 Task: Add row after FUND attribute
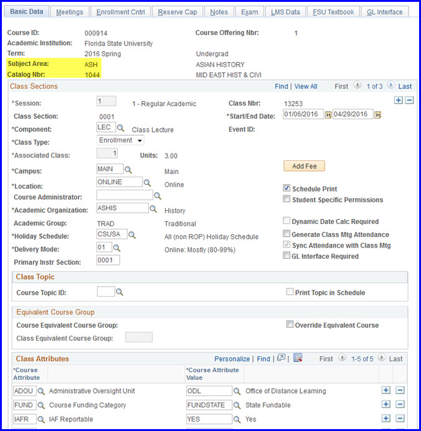click(x=386, y=404)
